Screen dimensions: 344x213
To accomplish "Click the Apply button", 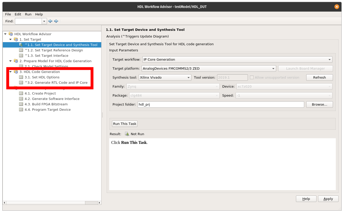I will (x=328, y=199).
